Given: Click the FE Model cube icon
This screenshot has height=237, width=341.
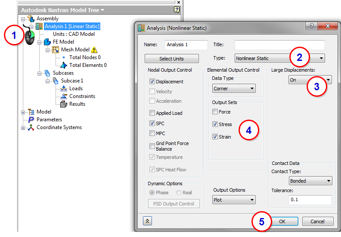Looking at the screenshot, I should (x=47, y=42).
